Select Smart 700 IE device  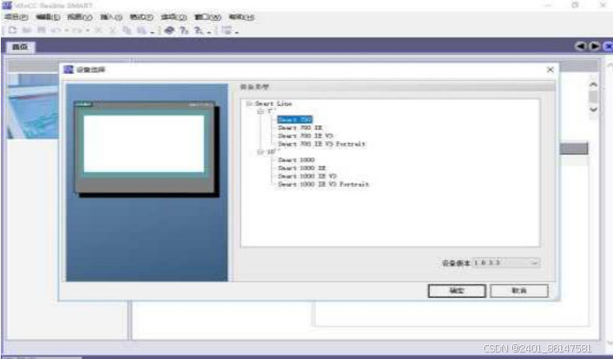pos(300,128)
